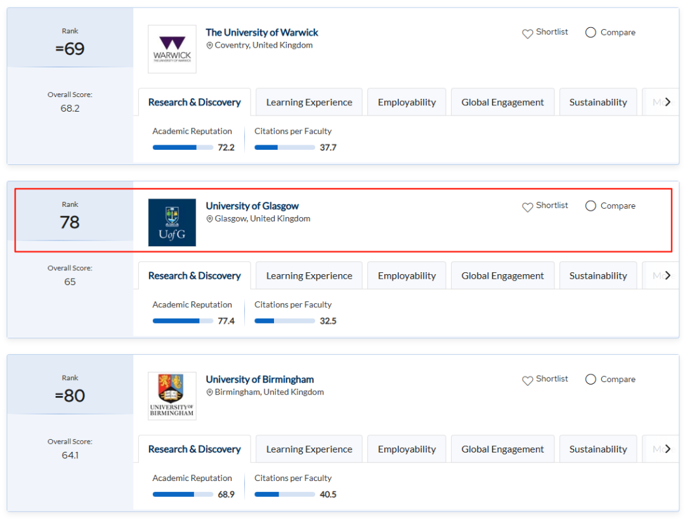The width and height of the screenshot is (685, 521).
Task: Click citations score 37.7
Action: pos(328,147)
